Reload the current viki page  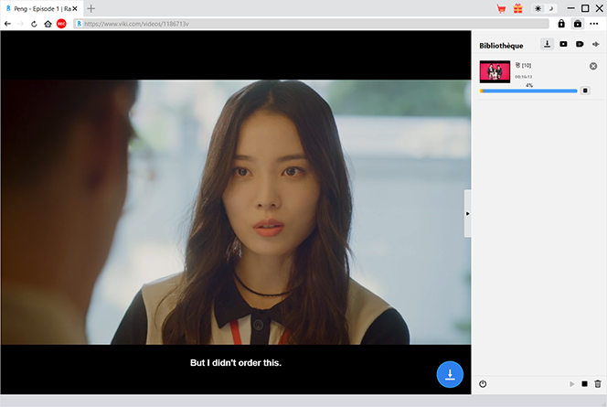click(34, 24)
